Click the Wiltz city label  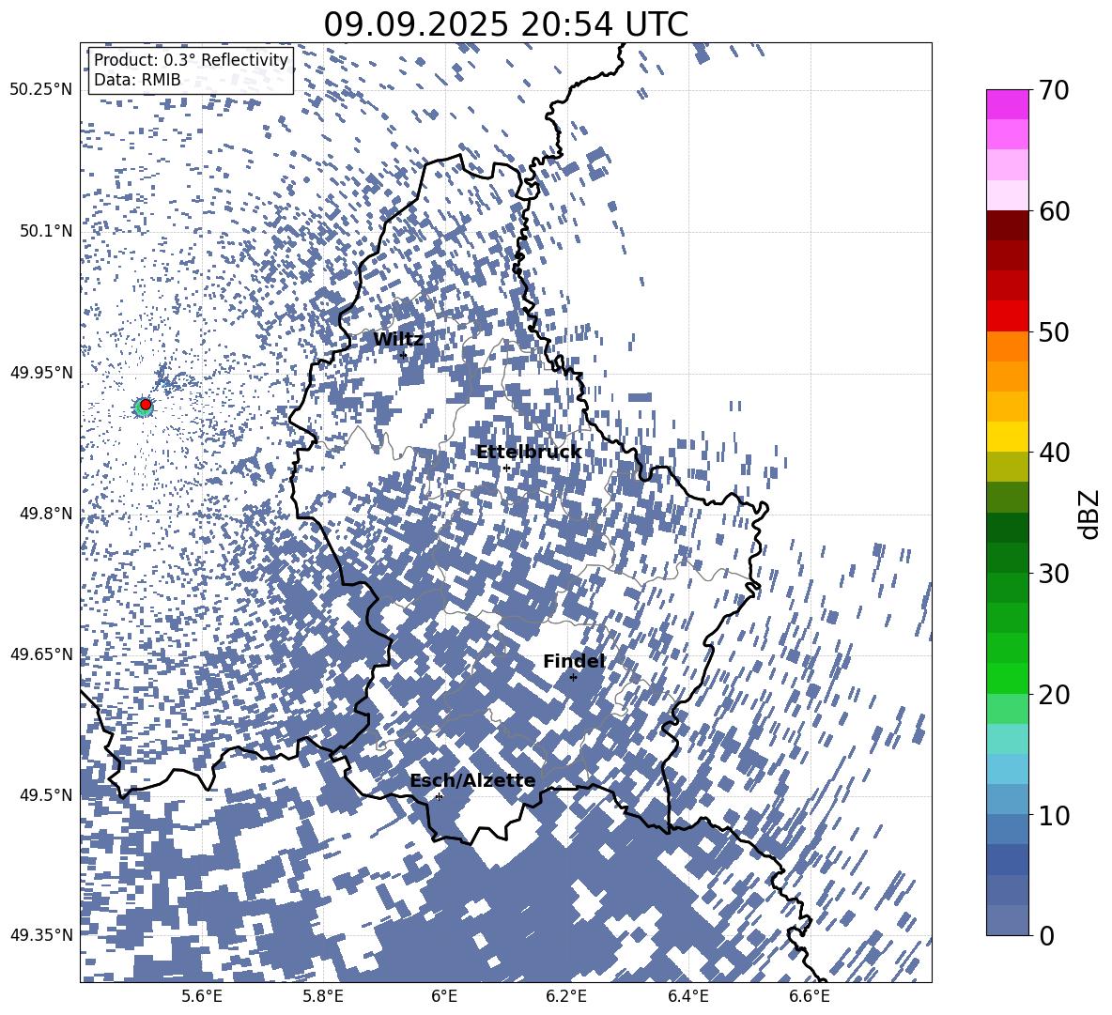398,340
